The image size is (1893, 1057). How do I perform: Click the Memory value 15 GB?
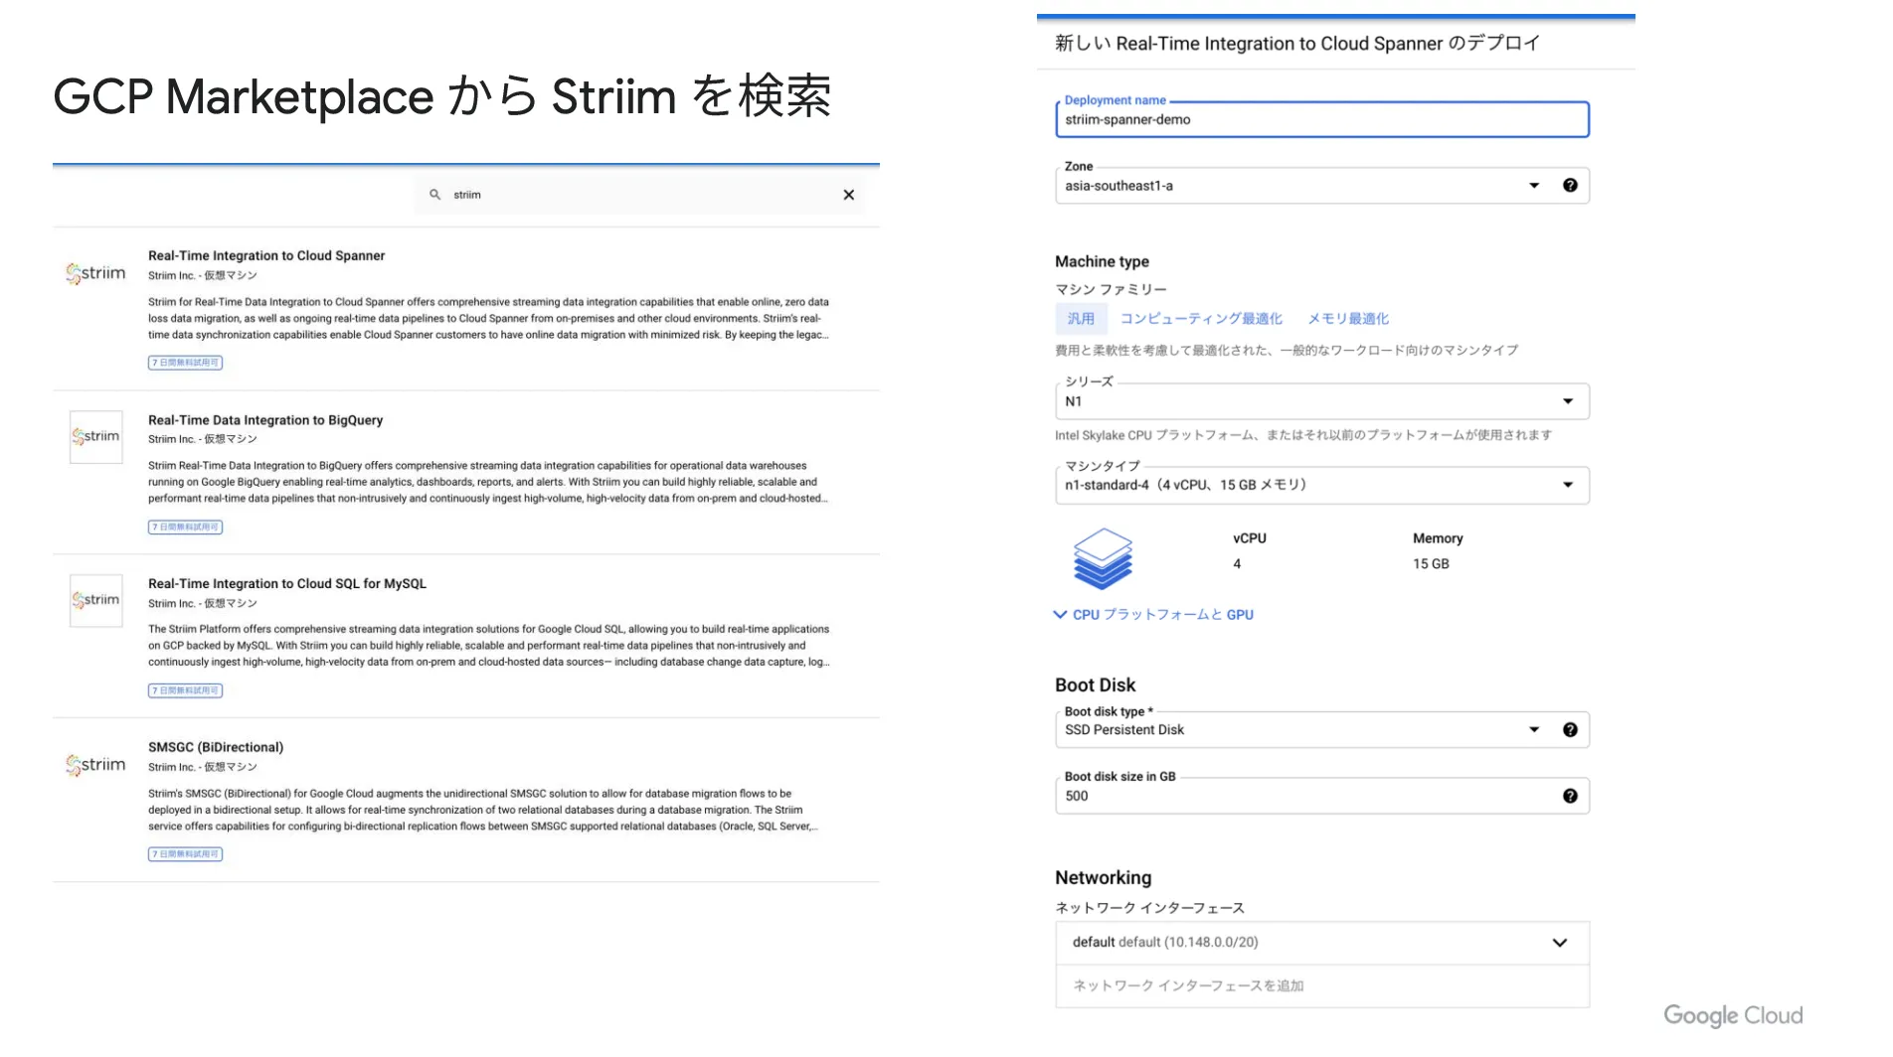(x=1431, y=563)
